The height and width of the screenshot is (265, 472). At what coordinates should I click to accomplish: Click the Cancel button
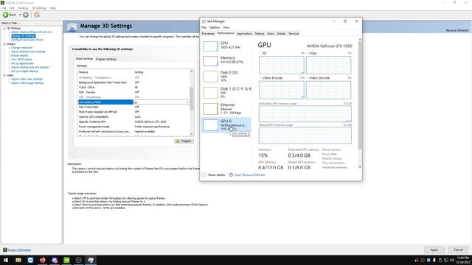point(458,250)
